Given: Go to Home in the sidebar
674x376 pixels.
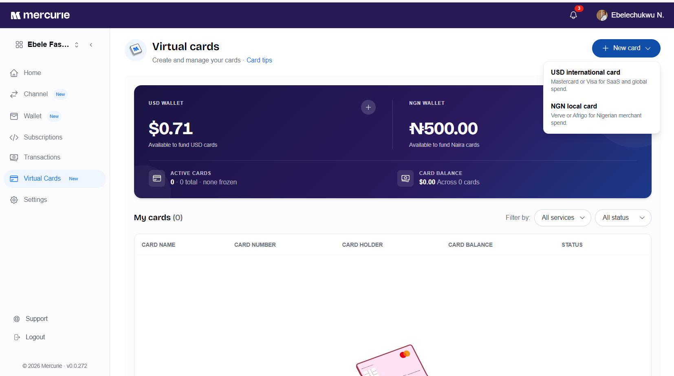Looking at the screenshot, I should point(55,73).
